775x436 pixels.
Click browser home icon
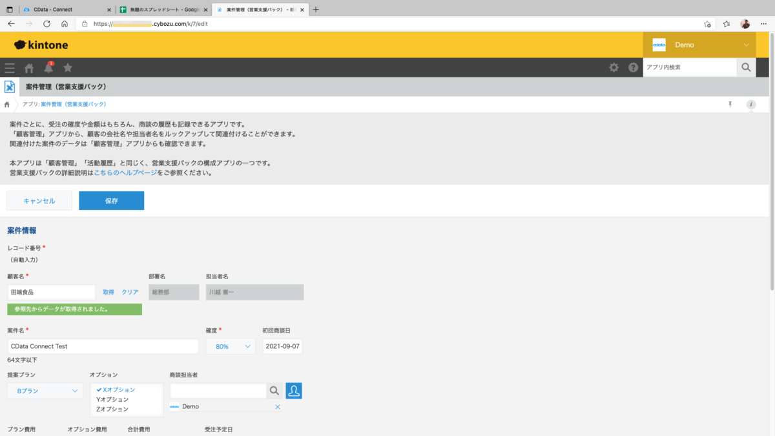tap(65, 23)
